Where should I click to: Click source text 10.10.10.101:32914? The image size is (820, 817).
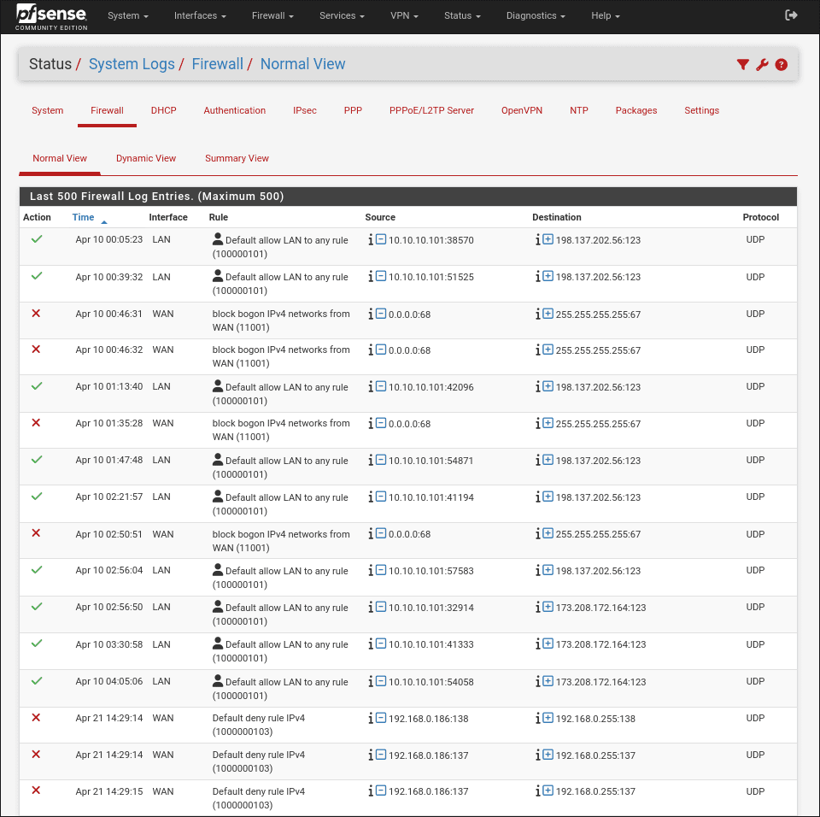point(430,608)
